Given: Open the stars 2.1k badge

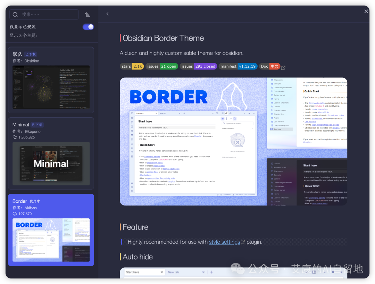Looking at the screenshot, I should 132,66.
